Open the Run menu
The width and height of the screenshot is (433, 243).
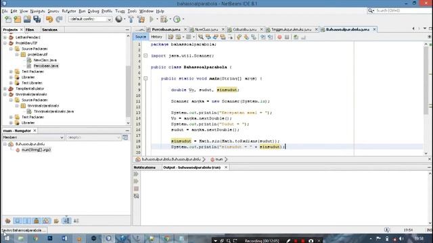coord(82,11)
